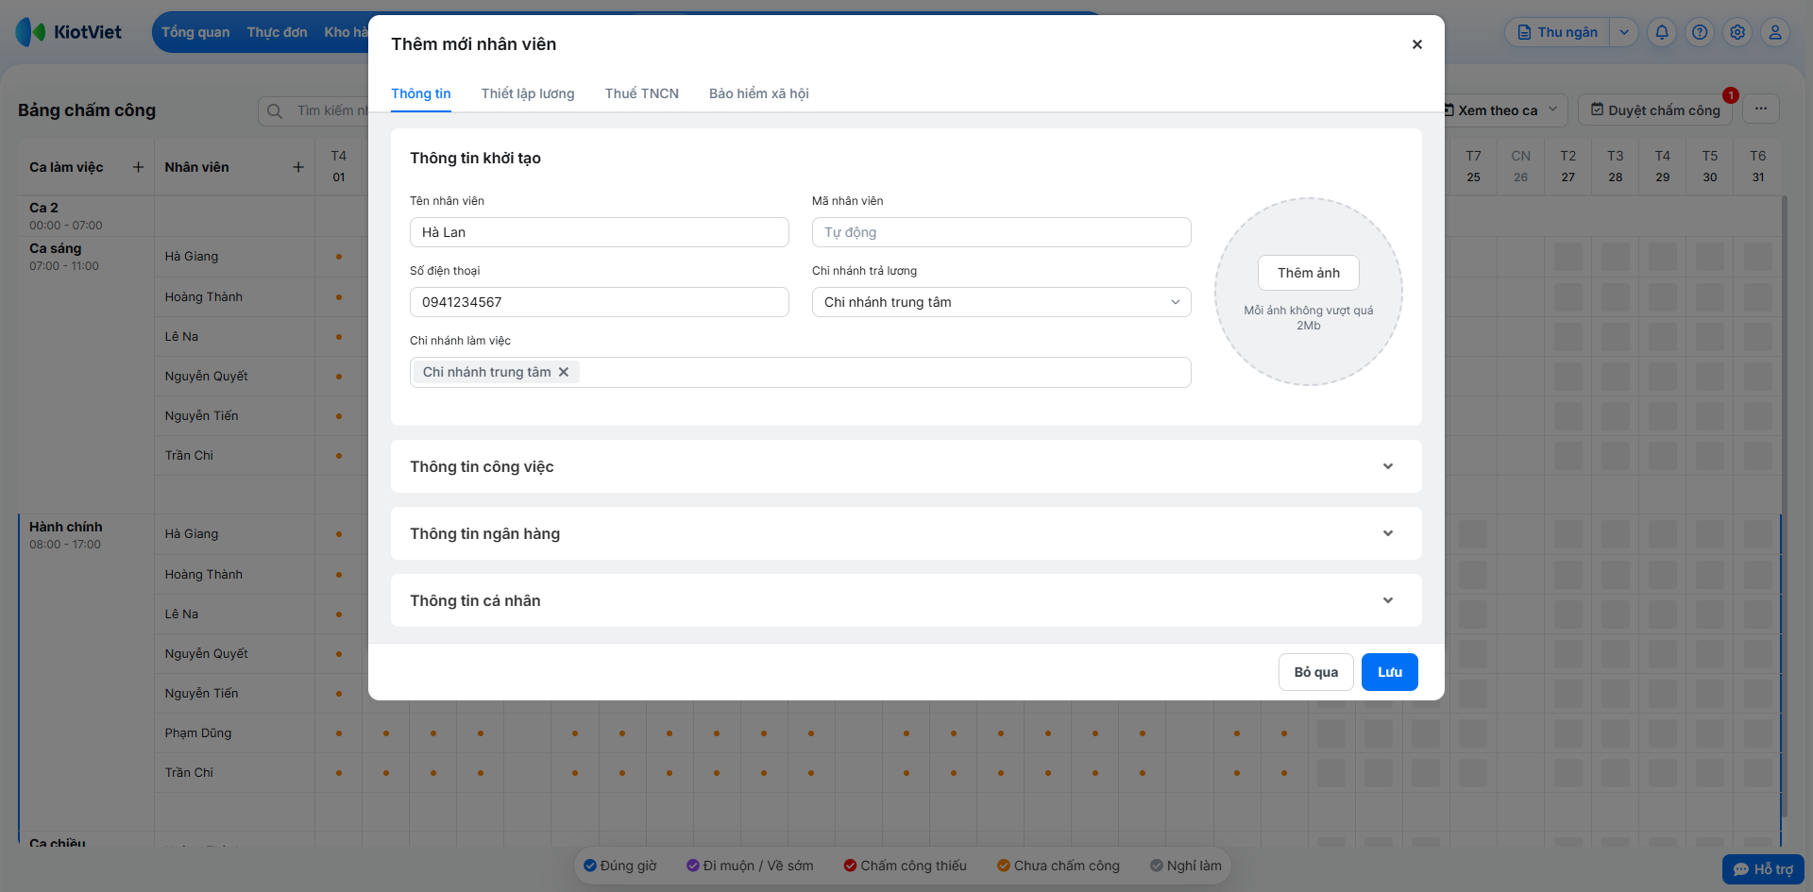Expand Thông tin công việc section
The image size is (1813, 892).
click(906, 466)
